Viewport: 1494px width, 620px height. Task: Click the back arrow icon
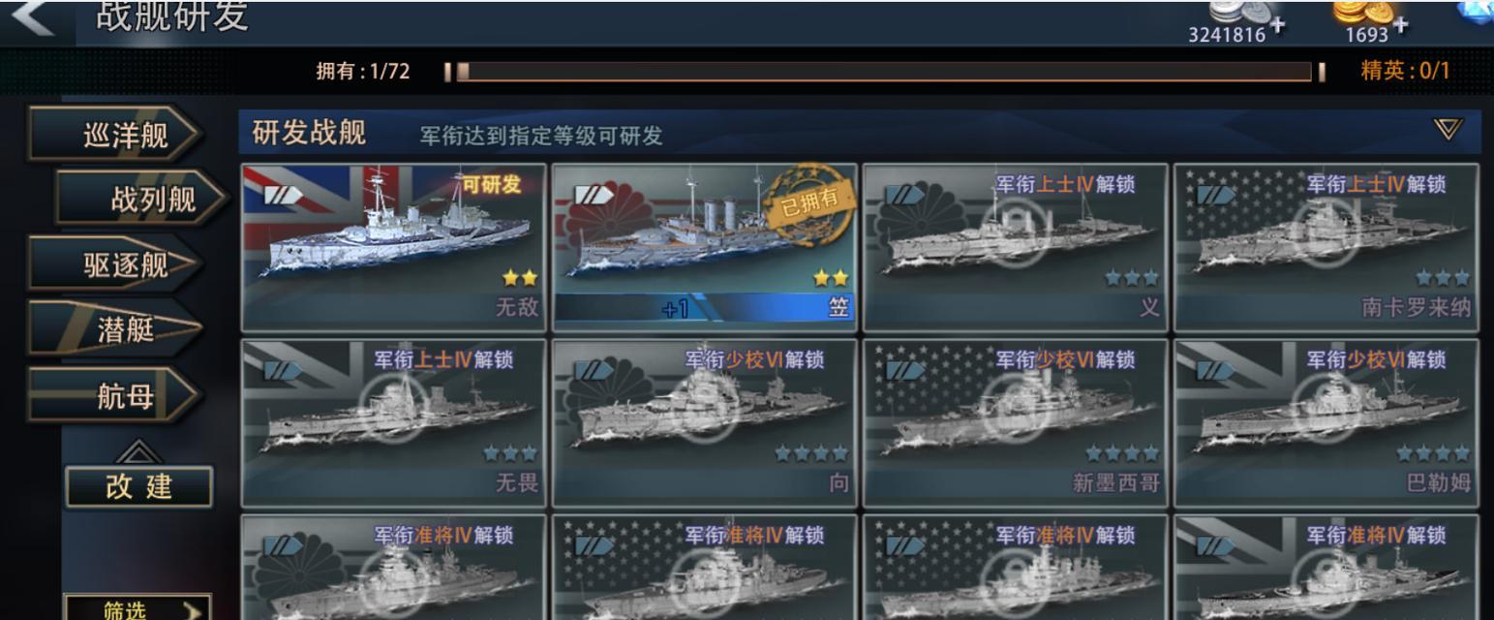point(31,16)
